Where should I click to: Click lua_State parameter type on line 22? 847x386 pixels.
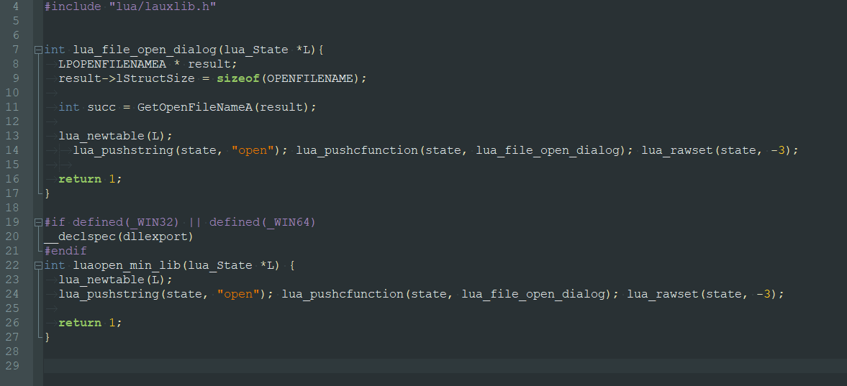[220, 265]
